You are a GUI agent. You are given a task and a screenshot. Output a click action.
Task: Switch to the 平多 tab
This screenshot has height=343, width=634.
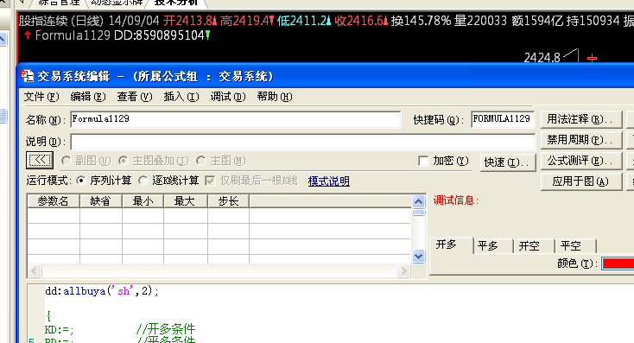point(492,246)
